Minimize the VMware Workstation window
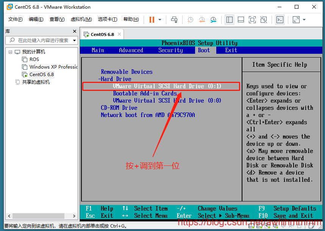Viewport: 325px width, 231px height. pos(280,7)
